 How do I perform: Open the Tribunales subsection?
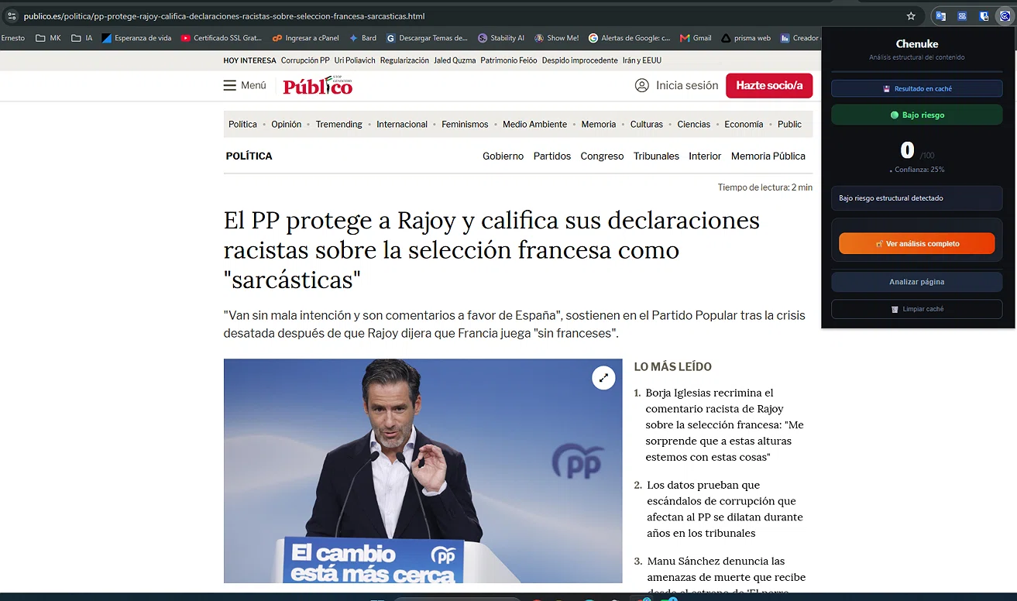coord(656,156)
